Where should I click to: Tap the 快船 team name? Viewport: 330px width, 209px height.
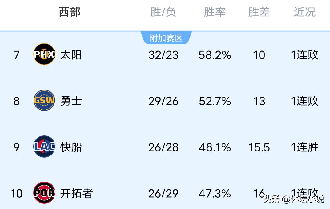point(71,147)
